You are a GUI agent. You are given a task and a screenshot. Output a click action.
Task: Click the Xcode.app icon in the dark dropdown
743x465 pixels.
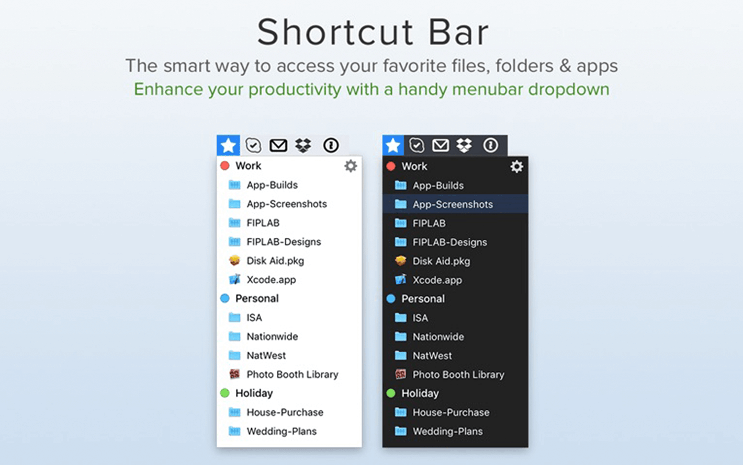click(x=400, y=280)
